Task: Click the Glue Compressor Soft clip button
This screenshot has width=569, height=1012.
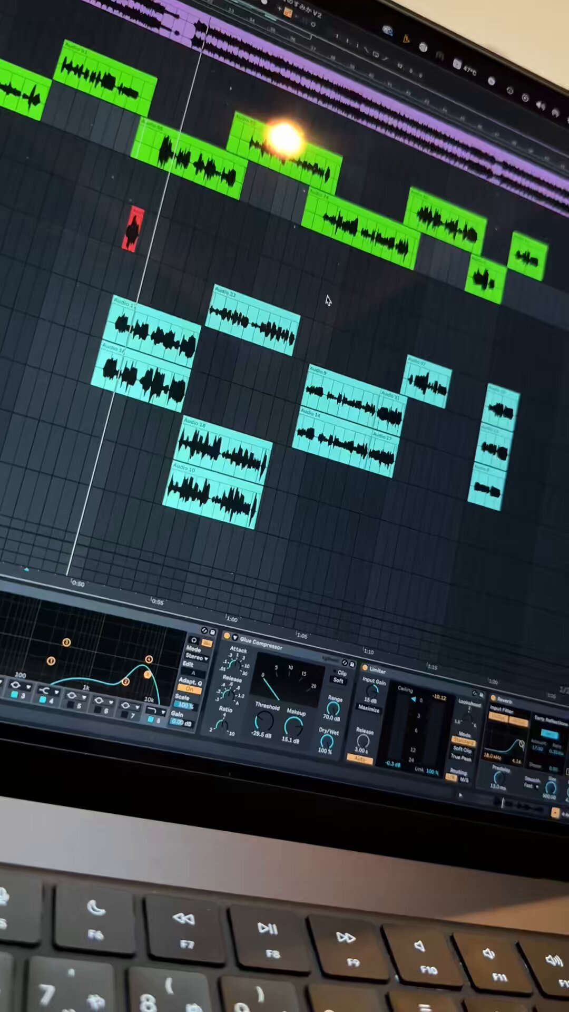Action: [338, 680]
